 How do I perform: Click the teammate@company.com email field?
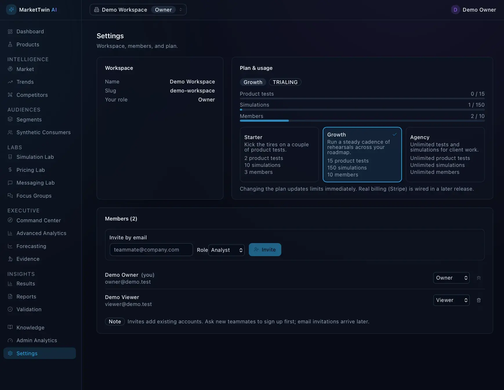coord(151,249)
